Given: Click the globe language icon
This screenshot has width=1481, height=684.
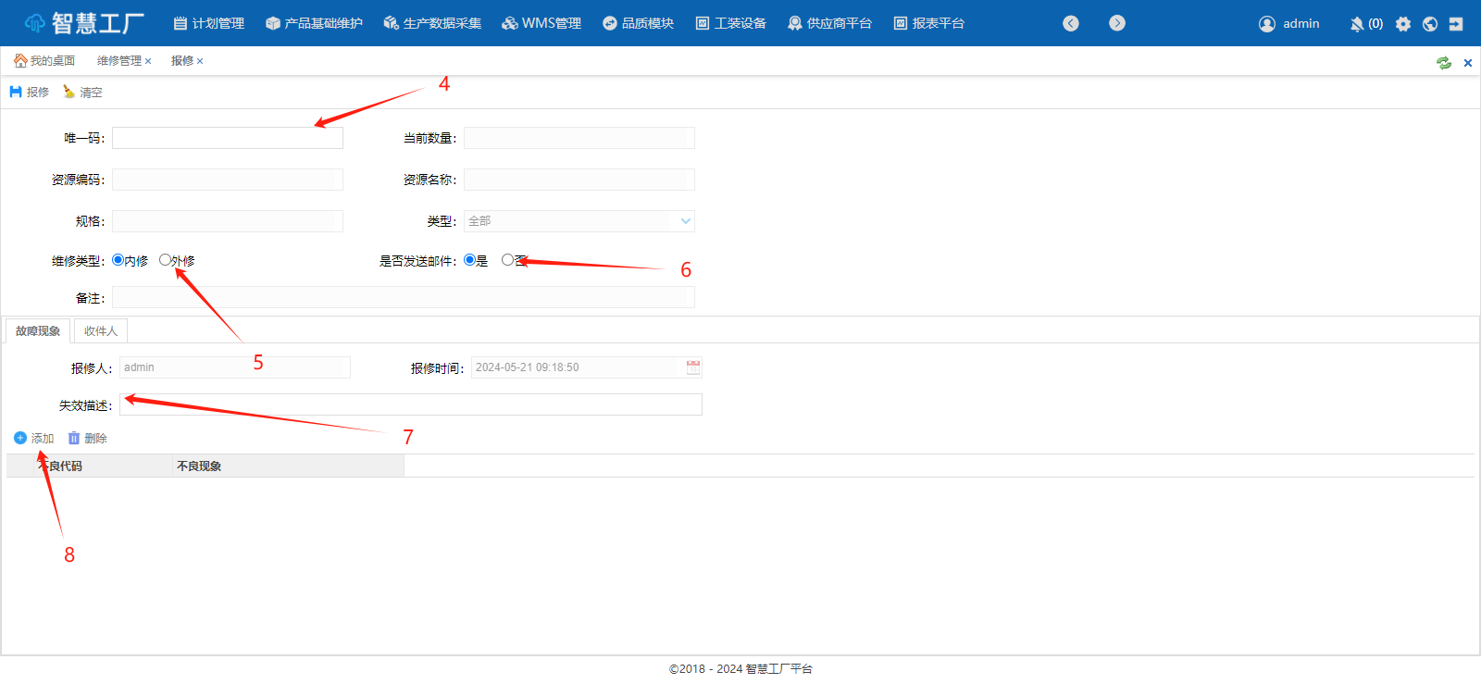Looking at the screenshot, I should point(1430,24).
